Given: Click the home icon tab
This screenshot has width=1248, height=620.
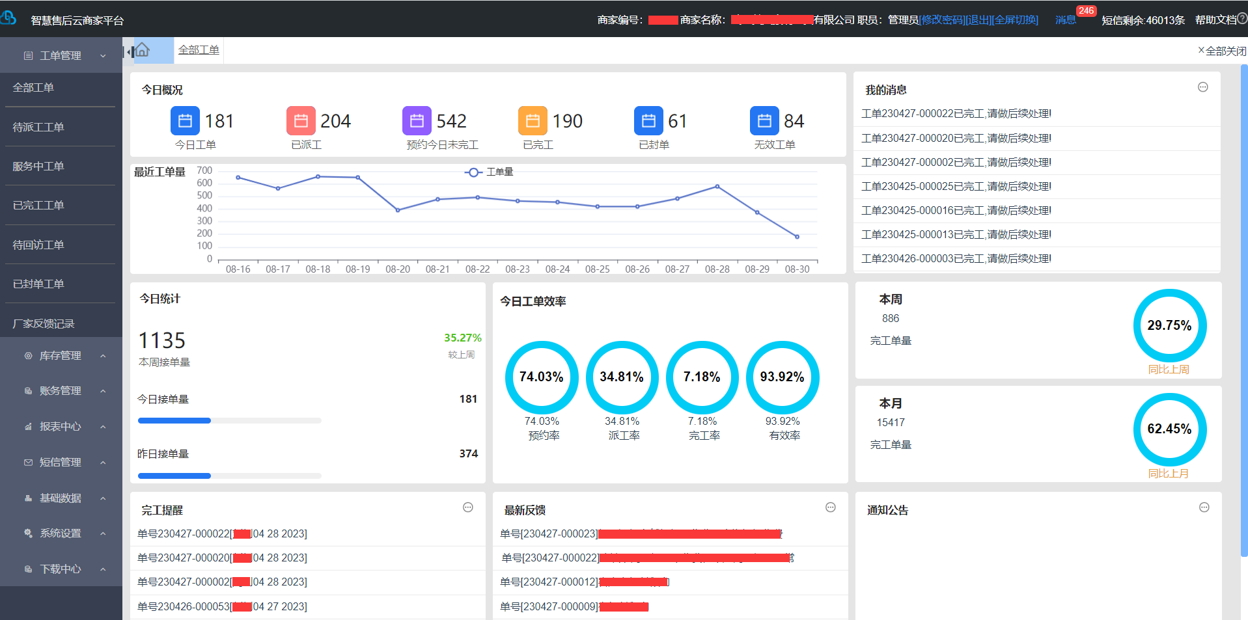Looking at the screenshot, I should click(143, 50).
